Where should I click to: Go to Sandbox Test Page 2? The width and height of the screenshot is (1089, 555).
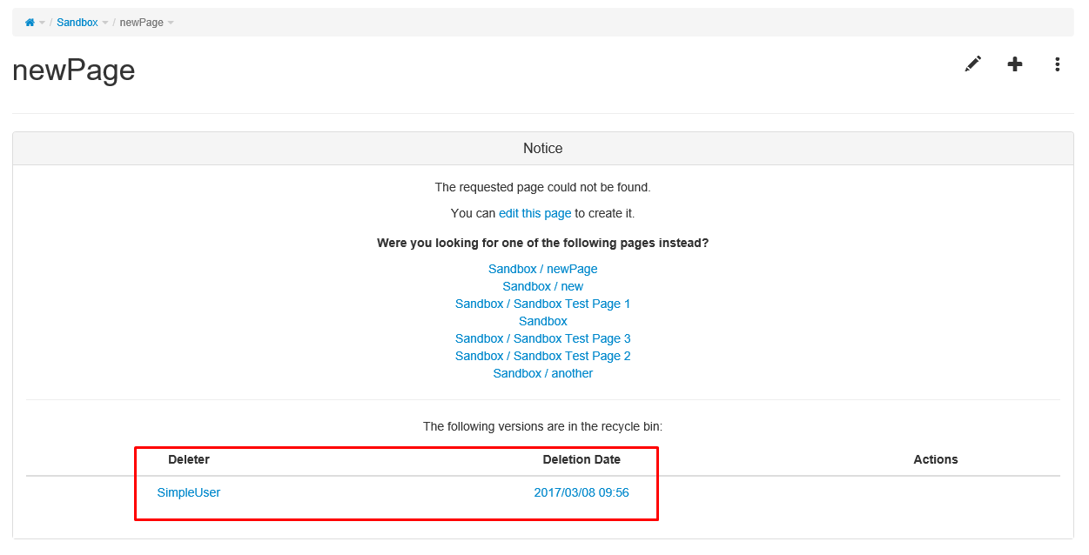pyautogui.click(x=543, y=356)
